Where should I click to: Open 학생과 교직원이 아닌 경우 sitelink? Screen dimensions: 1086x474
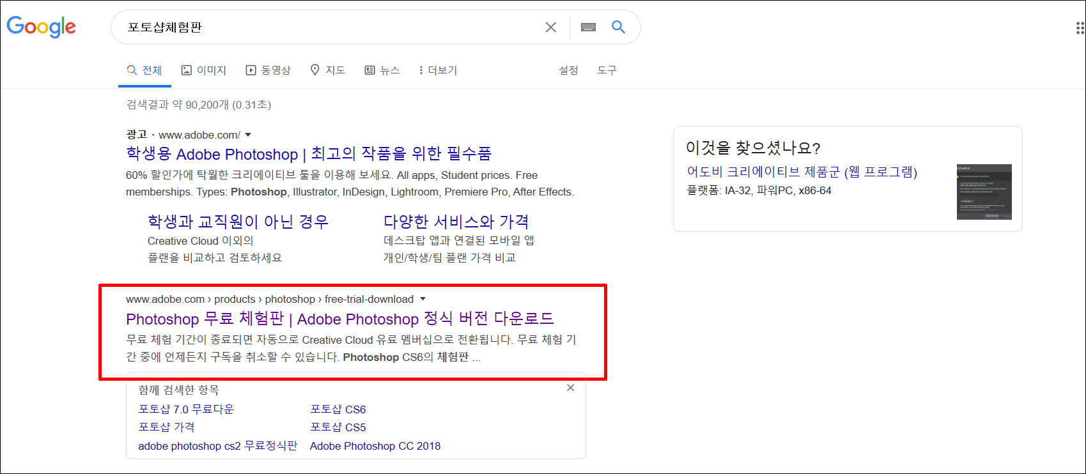[238, 222]
